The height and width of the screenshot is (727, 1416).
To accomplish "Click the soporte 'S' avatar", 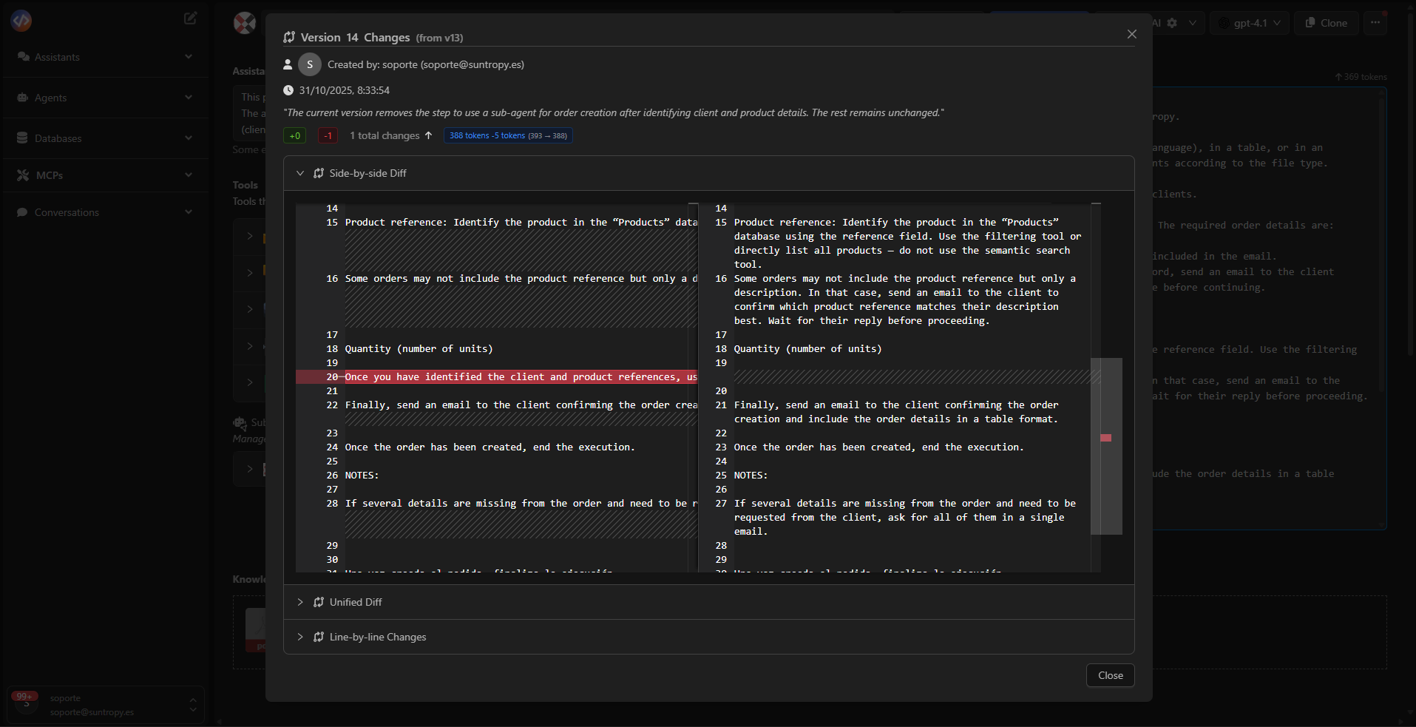I will [310, 64].
